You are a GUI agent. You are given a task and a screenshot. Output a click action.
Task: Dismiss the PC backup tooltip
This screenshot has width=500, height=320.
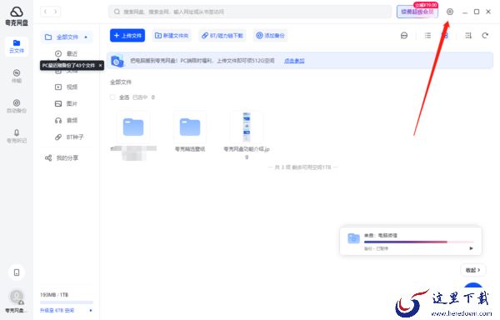coord(100,65)
